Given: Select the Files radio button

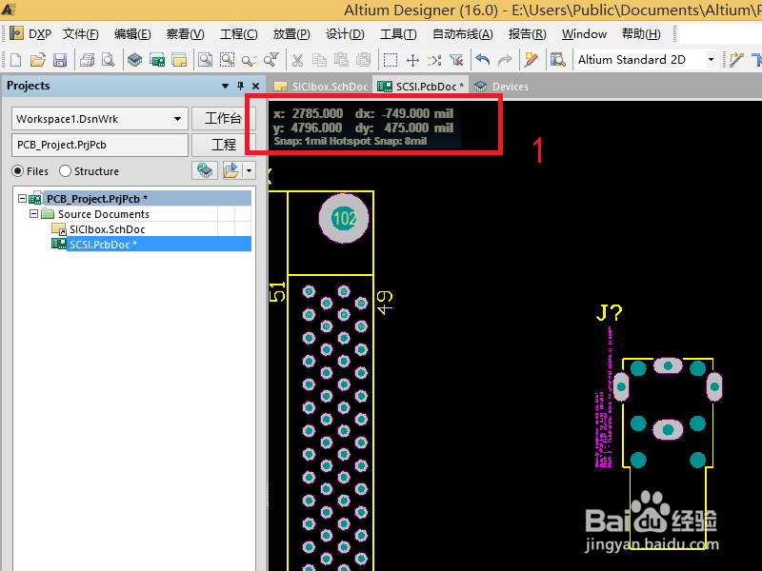Looking at the screenshot, I should click(18, 170).
